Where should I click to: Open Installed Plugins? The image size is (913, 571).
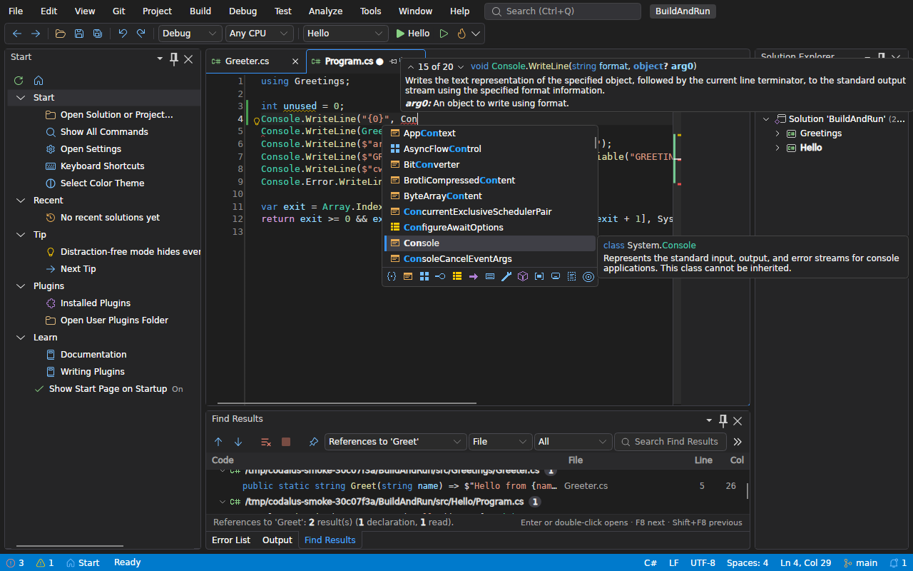point(96,303)
